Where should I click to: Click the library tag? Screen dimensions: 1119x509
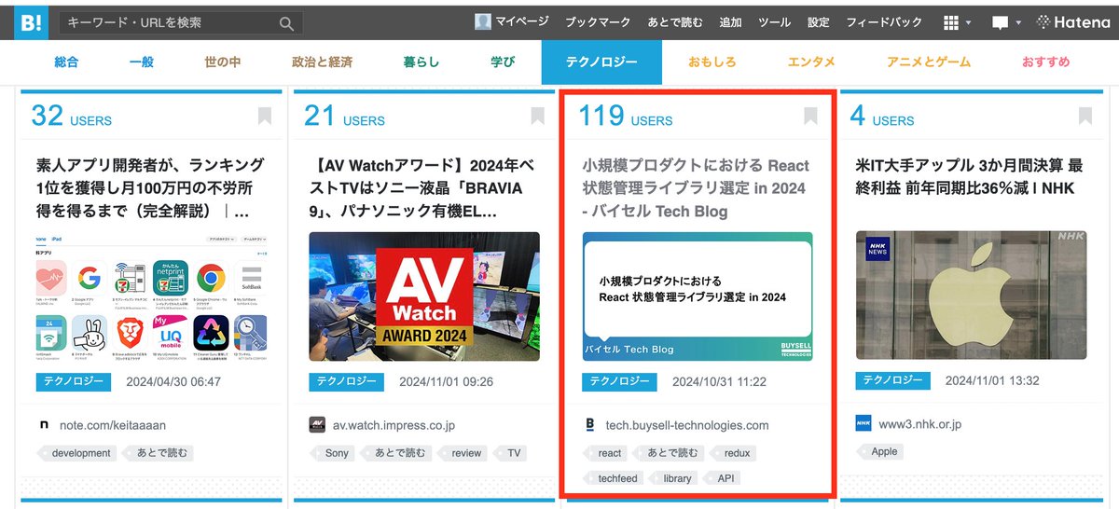[675, 478]
